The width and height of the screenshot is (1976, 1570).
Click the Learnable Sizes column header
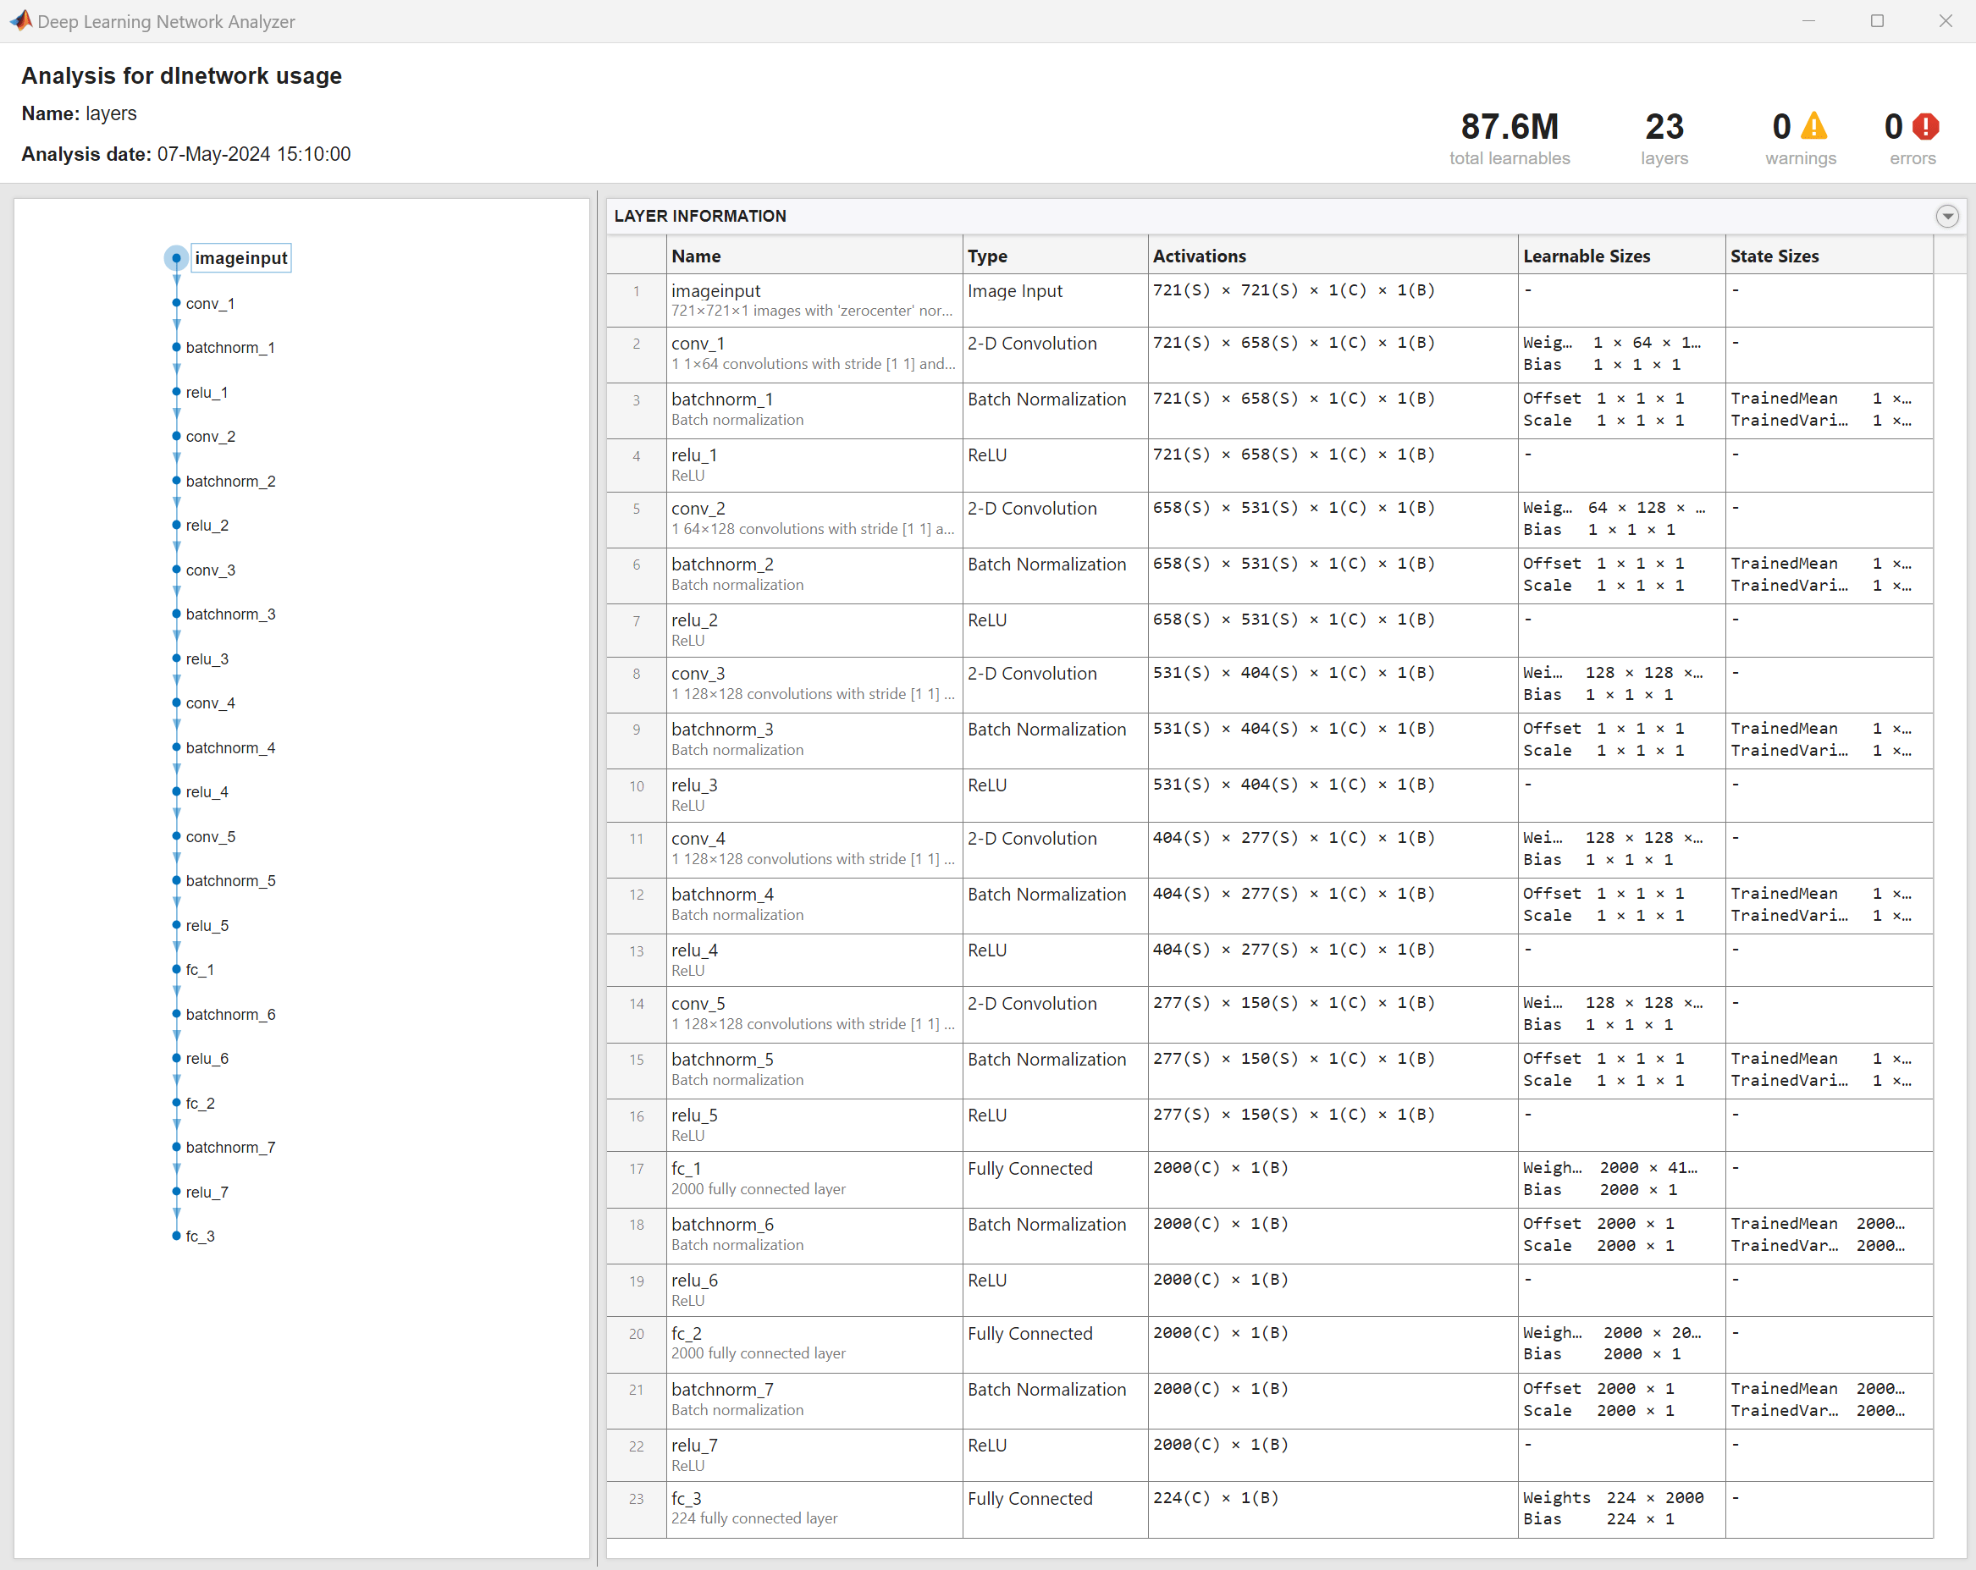pyautogui.click(x=1587, y=256)
